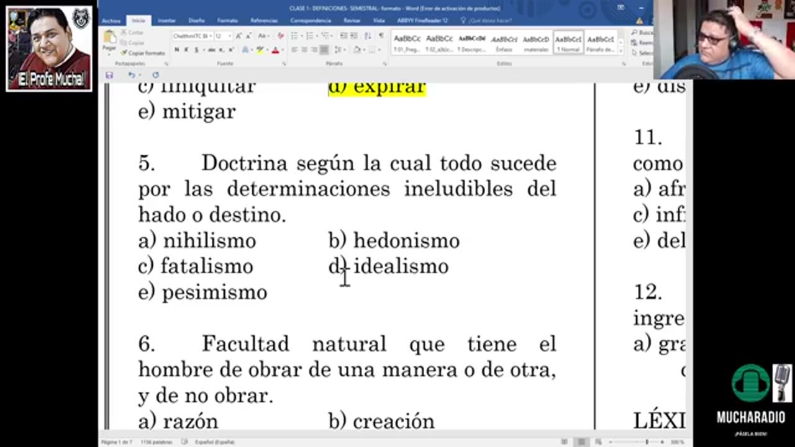Open ribbon display options icon

(621, 7)
